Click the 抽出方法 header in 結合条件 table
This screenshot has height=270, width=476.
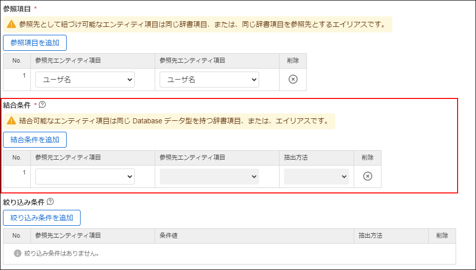coord(296,158)
